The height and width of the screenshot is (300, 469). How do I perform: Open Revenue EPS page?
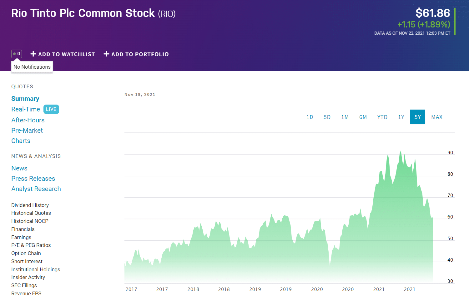pyautogui.click(x=26, y=293)
